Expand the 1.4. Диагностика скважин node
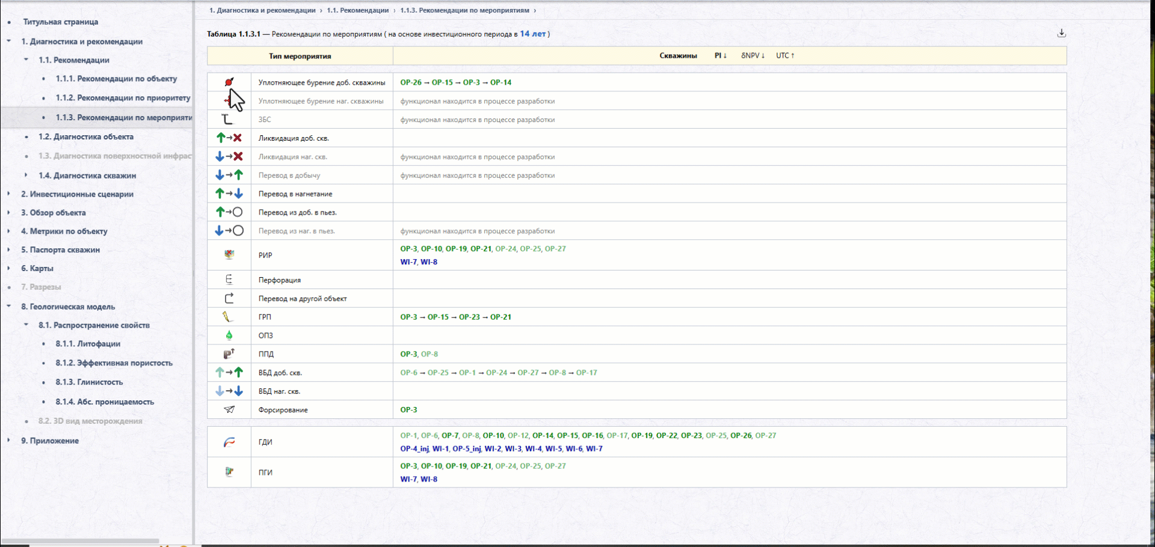1155x547 pixels. (x=26, y=176)
